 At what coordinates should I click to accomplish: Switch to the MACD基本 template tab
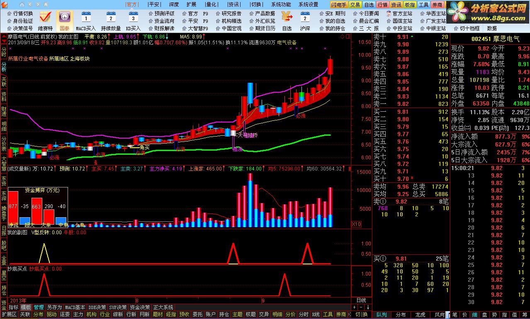coord(75,307)
